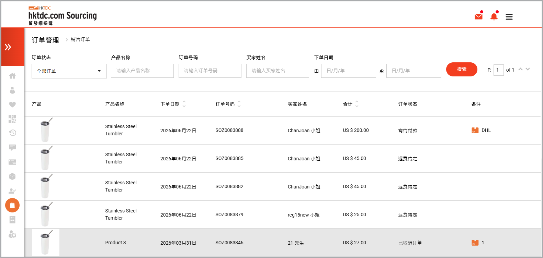Open the verified user icon in the sidebar

coord(12,191)
